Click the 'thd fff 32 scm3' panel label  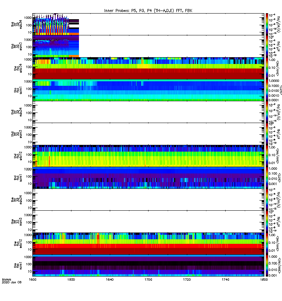(17, 134)
